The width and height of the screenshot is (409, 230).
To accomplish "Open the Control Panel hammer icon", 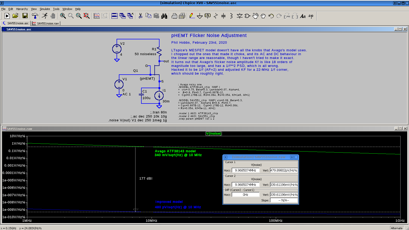I will [x=35, y=16].
